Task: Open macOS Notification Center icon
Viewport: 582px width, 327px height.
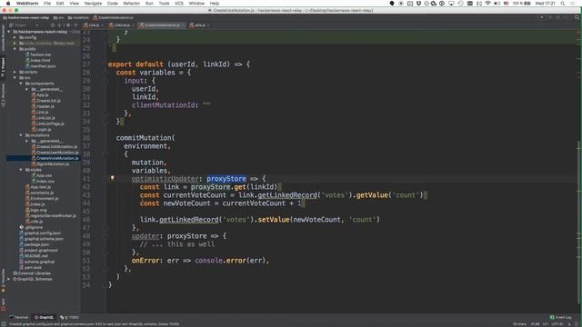Action: pos(574,4)
